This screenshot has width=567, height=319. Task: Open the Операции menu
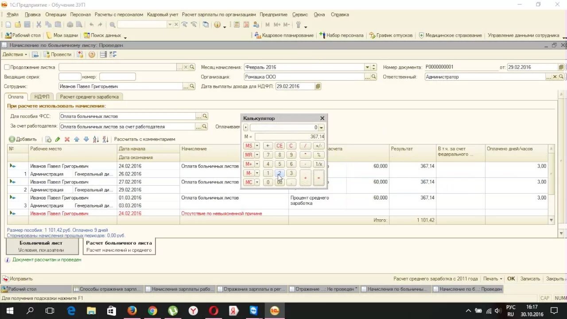click(x=55, y=15)
